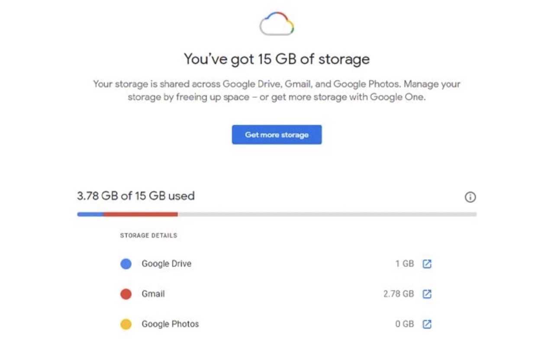The width and height of the screenshot is (554, 340).
Task: Click the yellow Google Photos color dot
Action: point(126,324)
